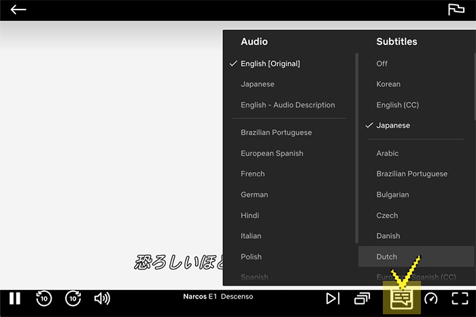Rewind 10 seconds
Screen dimensions: 476x317
44,299
